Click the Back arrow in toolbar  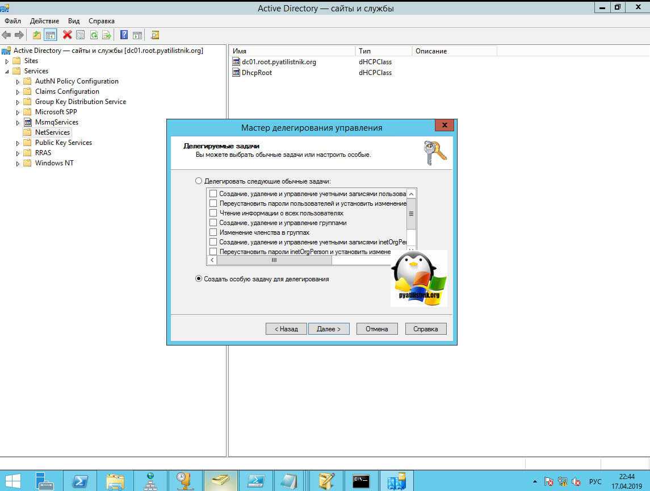coord(6,35)
